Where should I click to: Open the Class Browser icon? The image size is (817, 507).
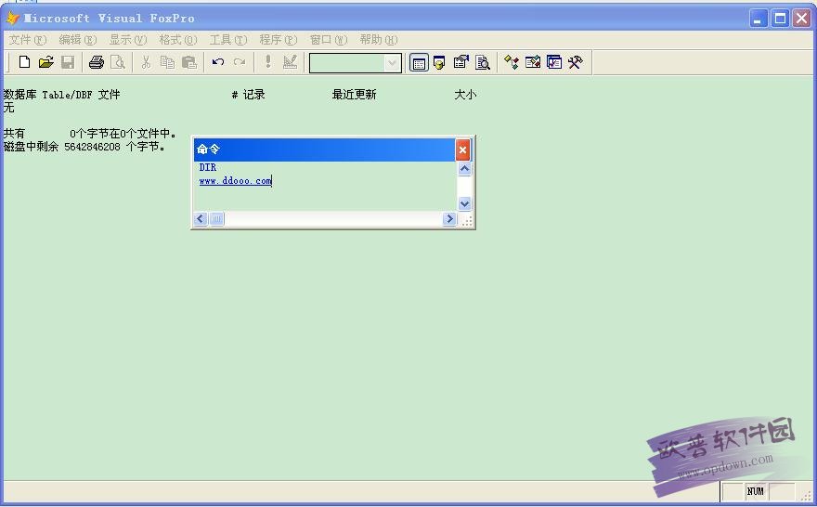(512, 62)
